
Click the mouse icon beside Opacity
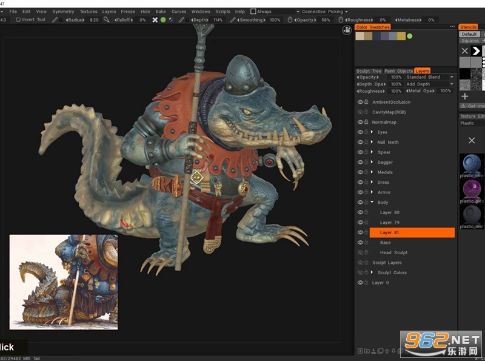click(x=290, y=20)
